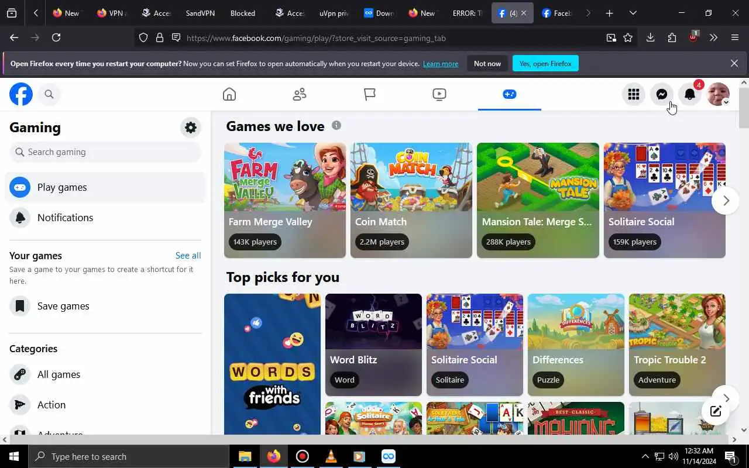Show info for Games we love
The image size is (749, 468).
[336, 125]
